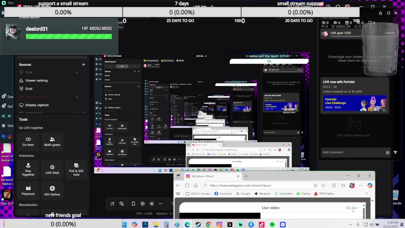The image size is (405, 228).
Task: Open Edge profile avatar
Action: (352, 186)
